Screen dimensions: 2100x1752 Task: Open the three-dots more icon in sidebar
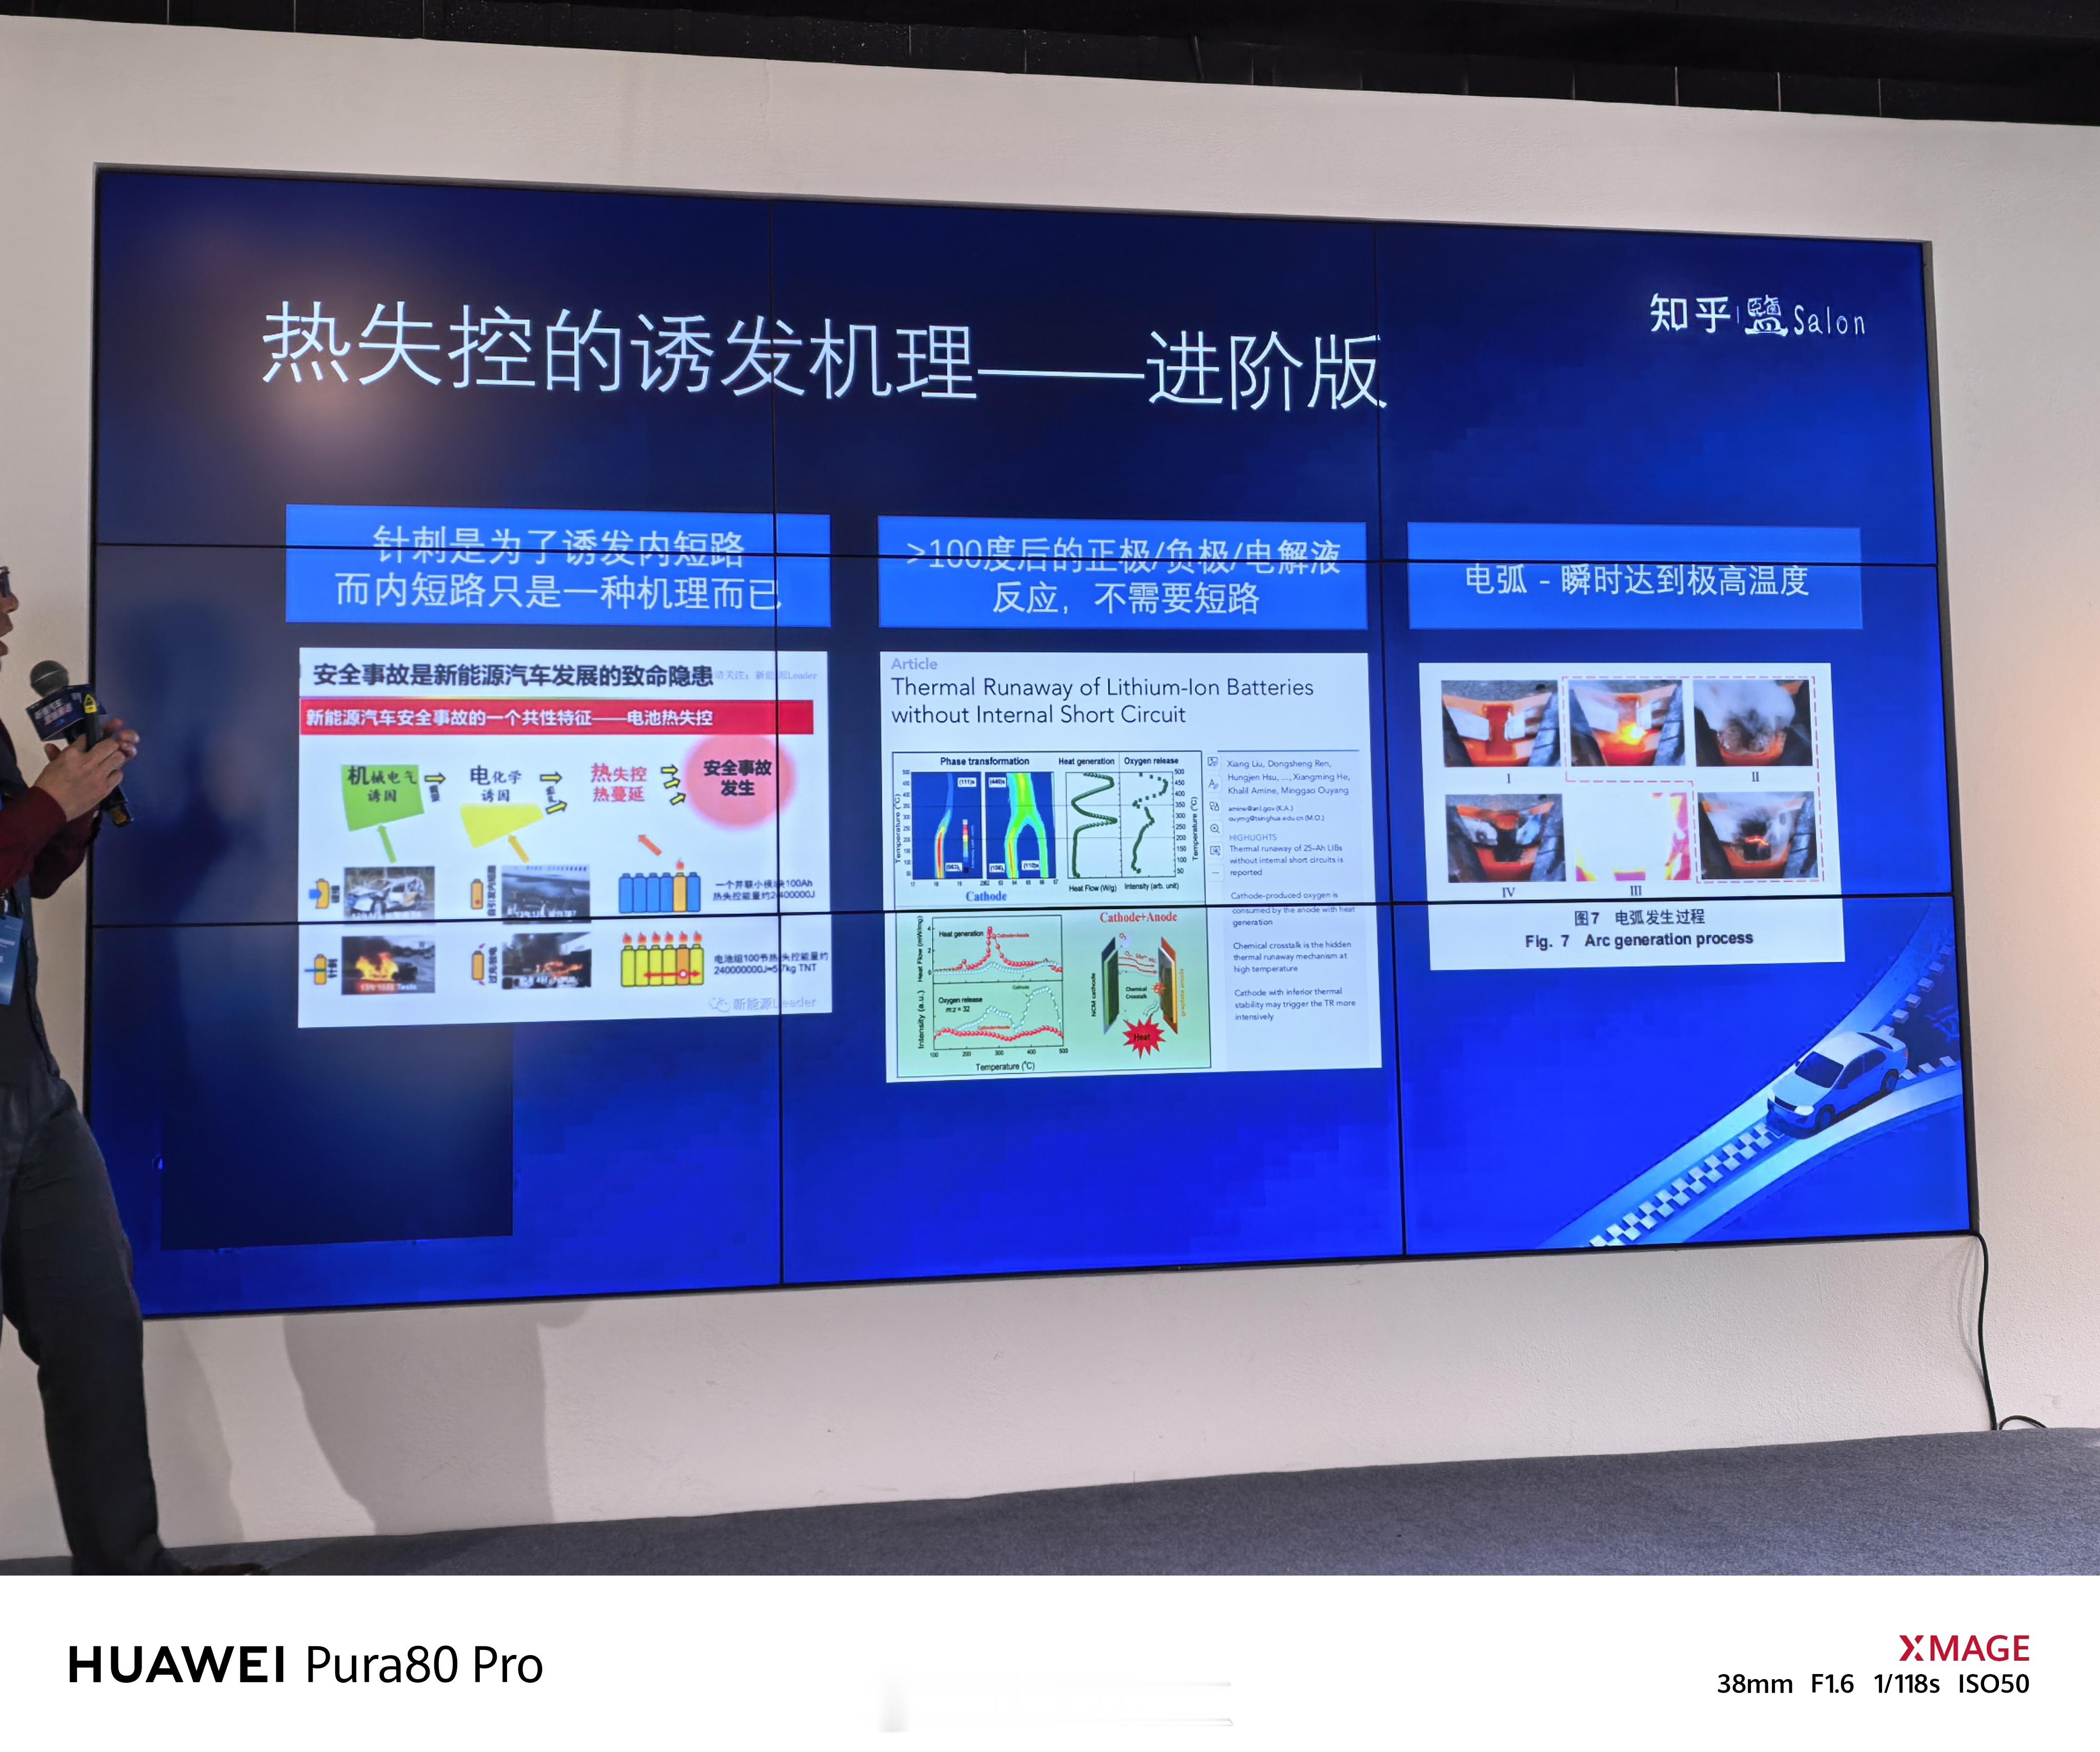pyautogui.click(x=1216, y=872)
